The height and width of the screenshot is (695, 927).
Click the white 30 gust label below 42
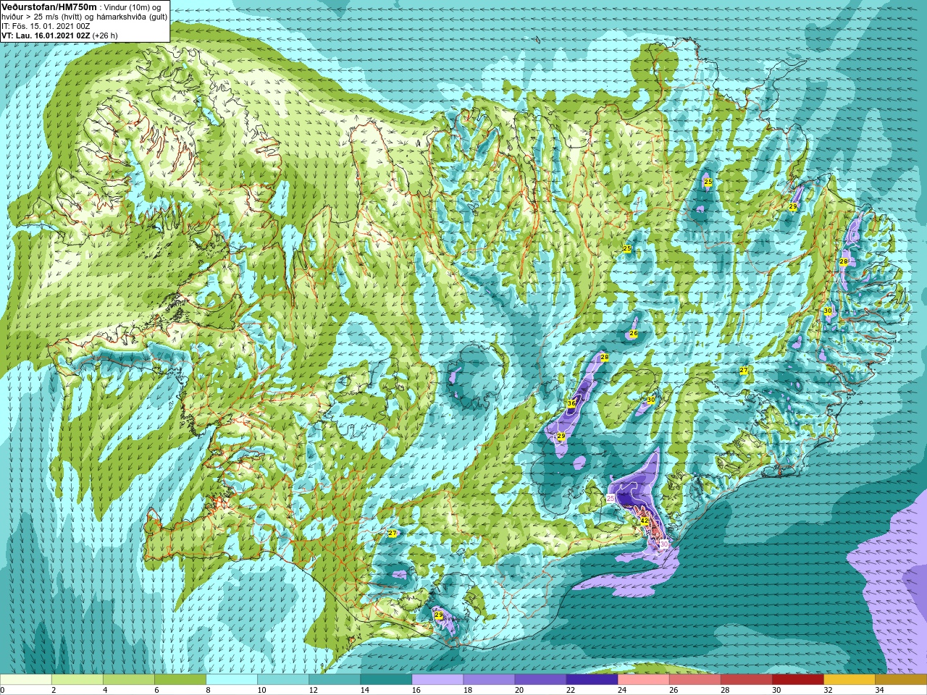664,544
